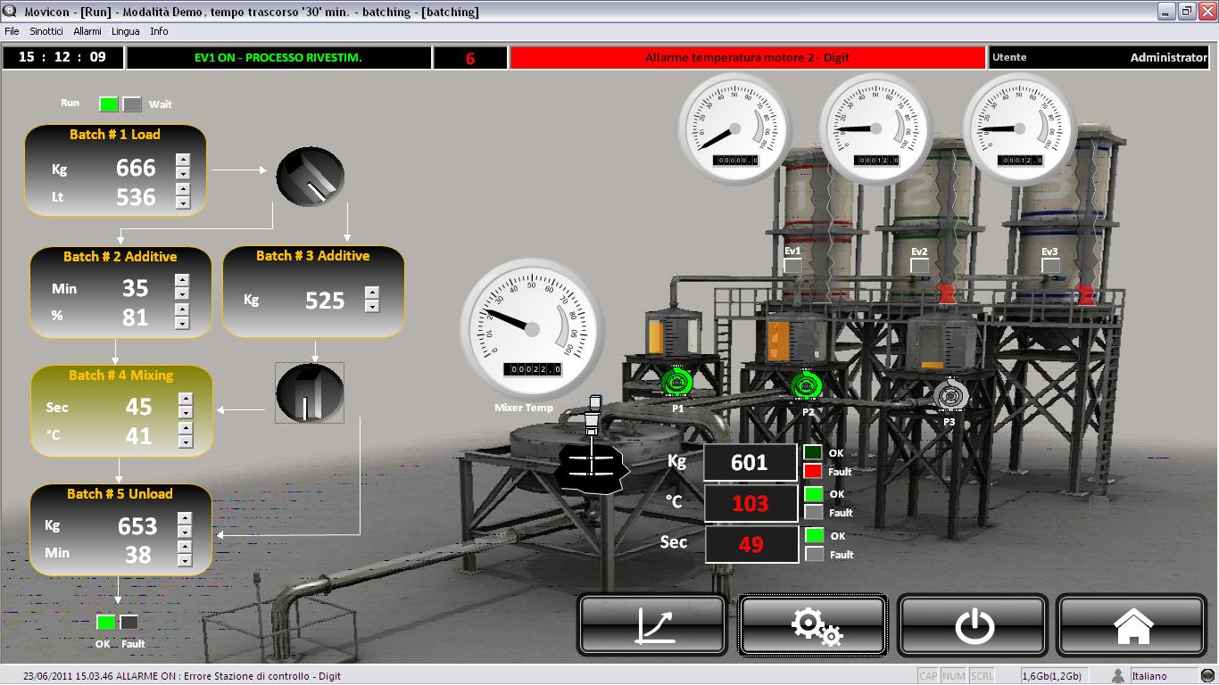Click the upper diverter valve round icon
The width and height of the screenshot is (1219, 685).
(x=310, y=177)
